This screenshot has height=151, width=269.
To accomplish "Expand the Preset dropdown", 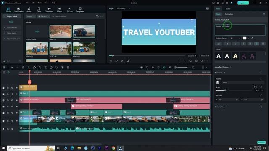I will point(240,49).
